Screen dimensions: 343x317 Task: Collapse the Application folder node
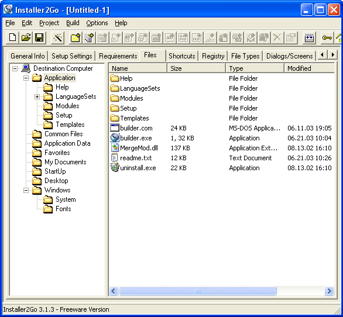[26, 78]
